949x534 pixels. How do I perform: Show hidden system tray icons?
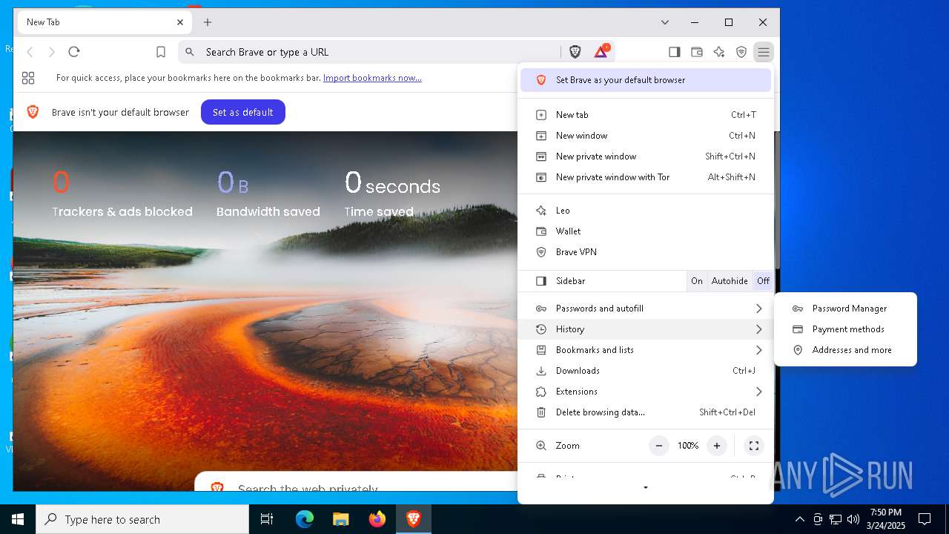coord(799,519)
